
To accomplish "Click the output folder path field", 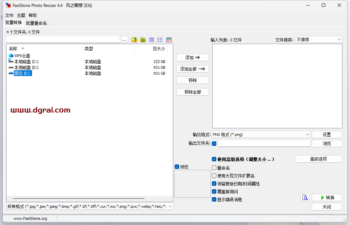I will click(x=264, y=143).
